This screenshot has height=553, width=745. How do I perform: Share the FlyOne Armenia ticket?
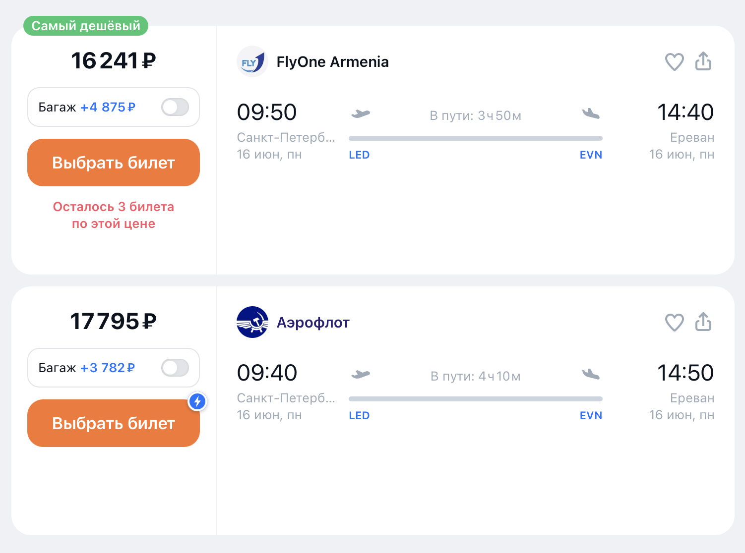pos(703,61)
